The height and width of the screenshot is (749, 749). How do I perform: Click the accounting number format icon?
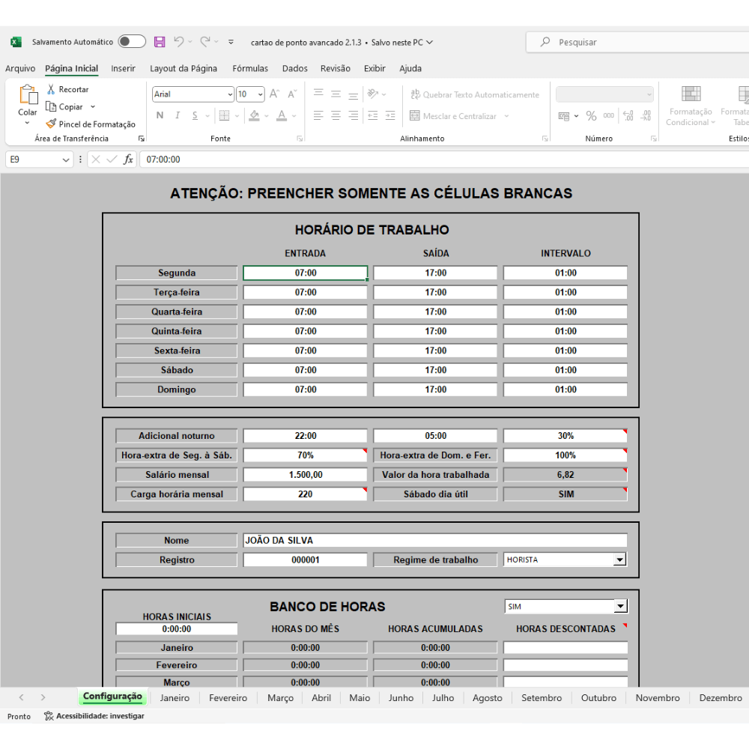point(564,116)
